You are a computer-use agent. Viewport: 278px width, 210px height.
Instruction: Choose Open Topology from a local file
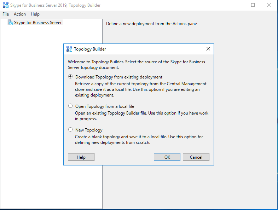click(x=71, y=106)
